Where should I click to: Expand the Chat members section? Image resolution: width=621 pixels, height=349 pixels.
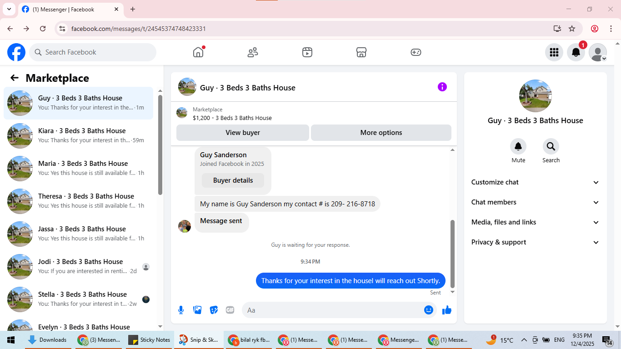(x=536, y=202)
